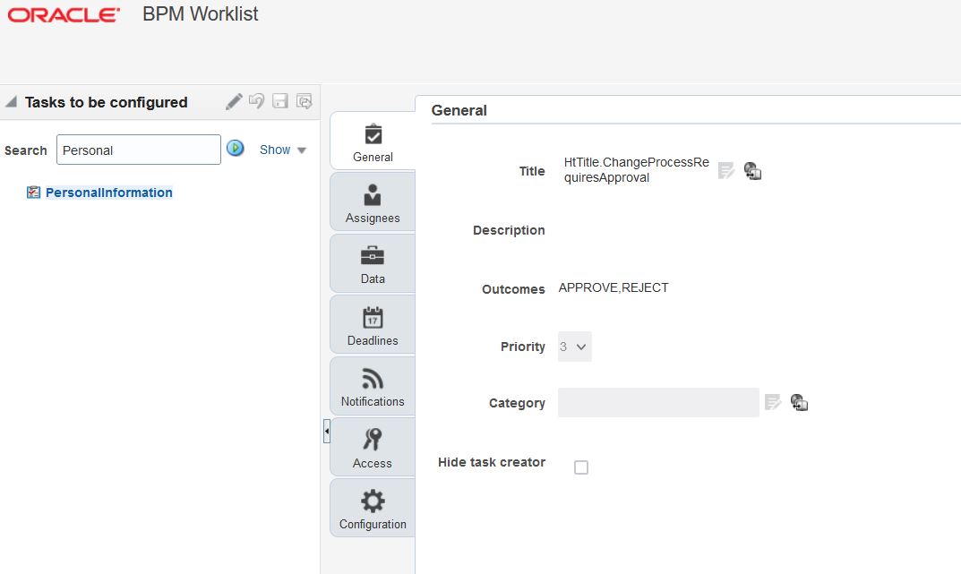The height and width of the screenshot is (574, 961).
Task: Open the Access tab
Action: [373, 447]
